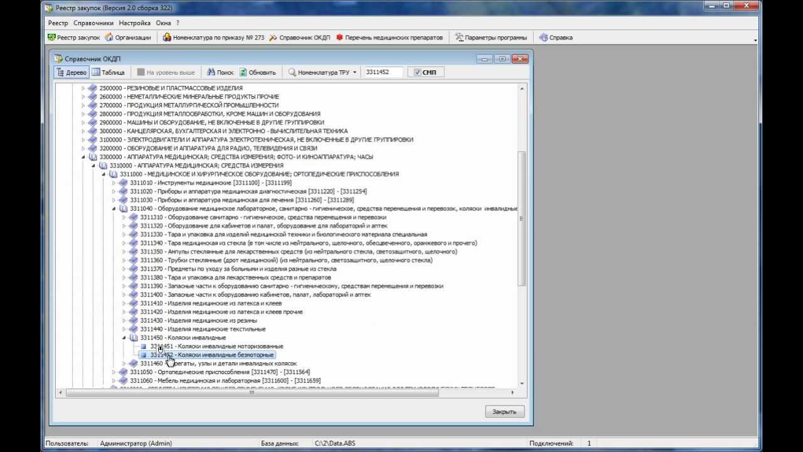Click the Закрыть button
The image size is (803, 452).
[x=504, y=412]
